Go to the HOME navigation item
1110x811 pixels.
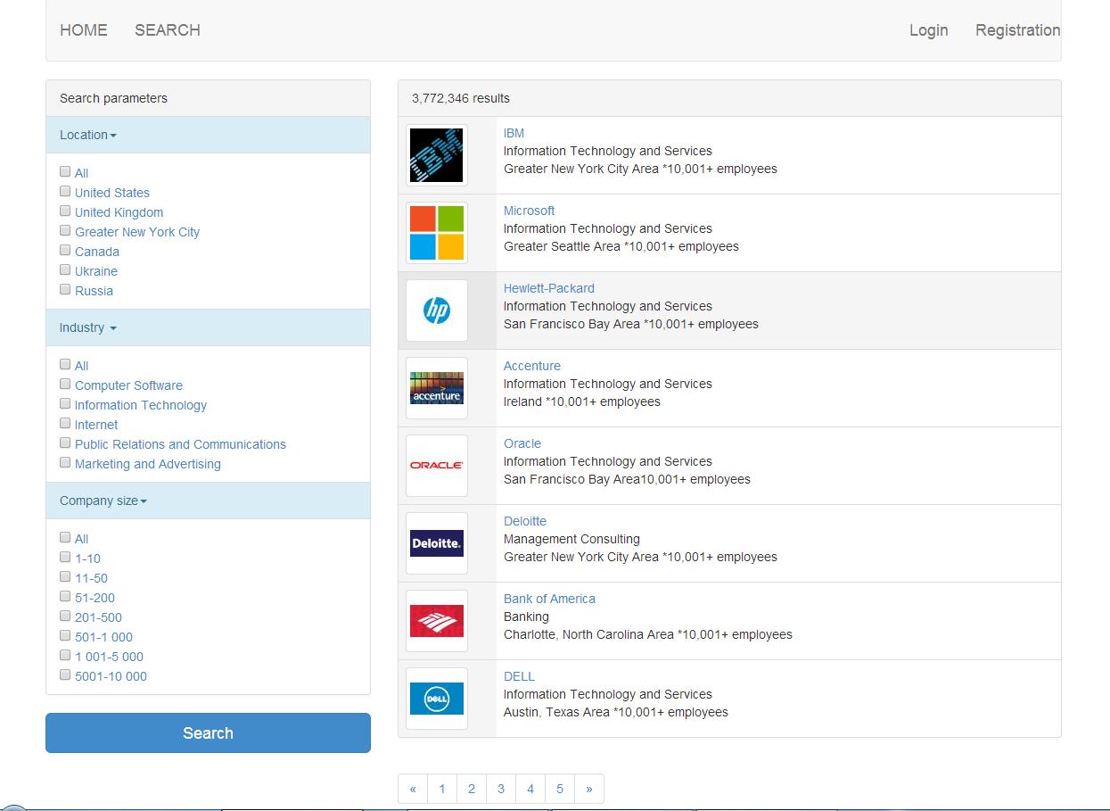coord(84,30)
